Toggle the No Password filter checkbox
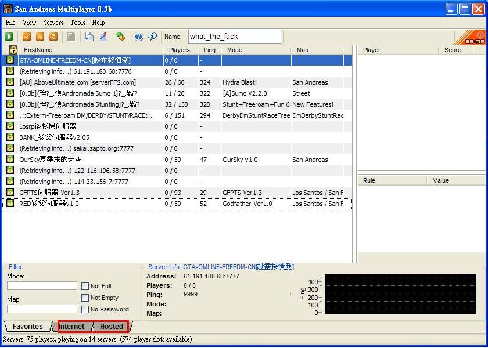Viewport: 488px width, 348px height. (85, 309)
